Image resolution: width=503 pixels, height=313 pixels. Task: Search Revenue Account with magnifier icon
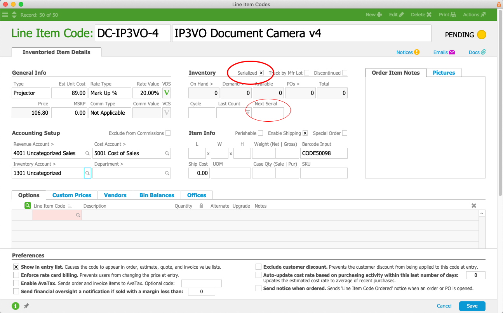pos(87,153)
